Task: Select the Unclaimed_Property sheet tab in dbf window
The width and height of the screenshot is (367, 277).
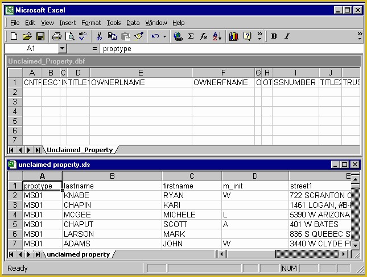Action: tap(80, 150)
